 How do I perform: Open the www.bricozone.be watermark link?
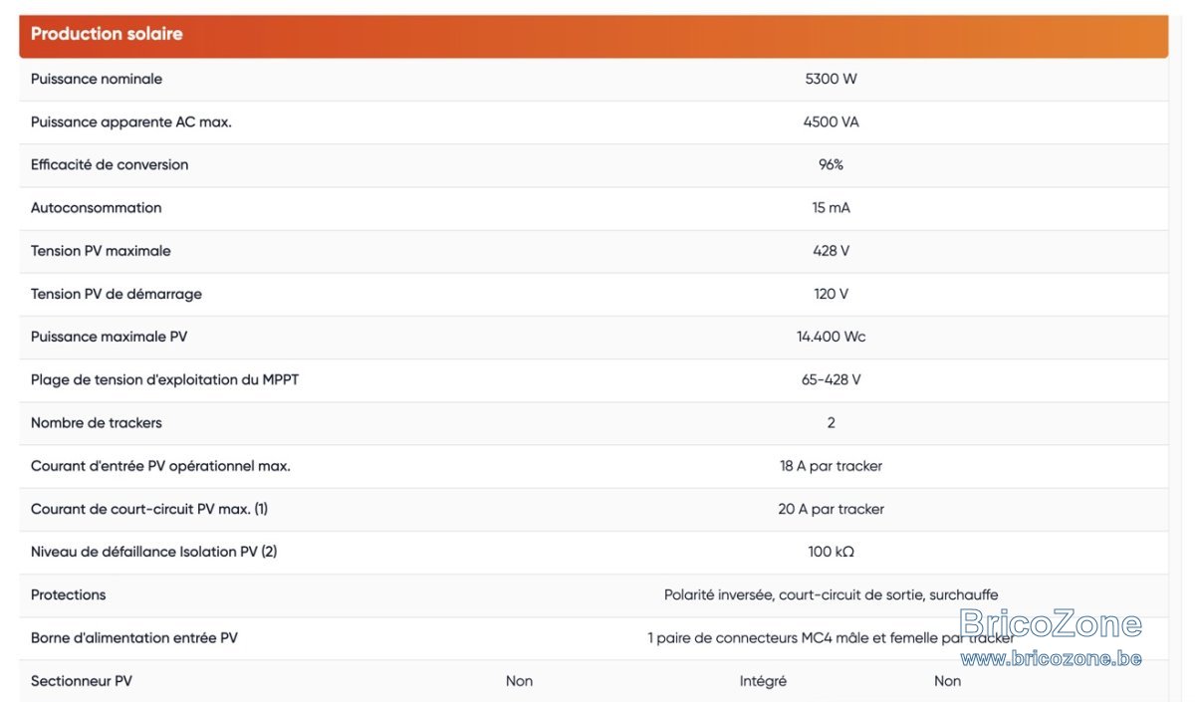pos(1051,658)
